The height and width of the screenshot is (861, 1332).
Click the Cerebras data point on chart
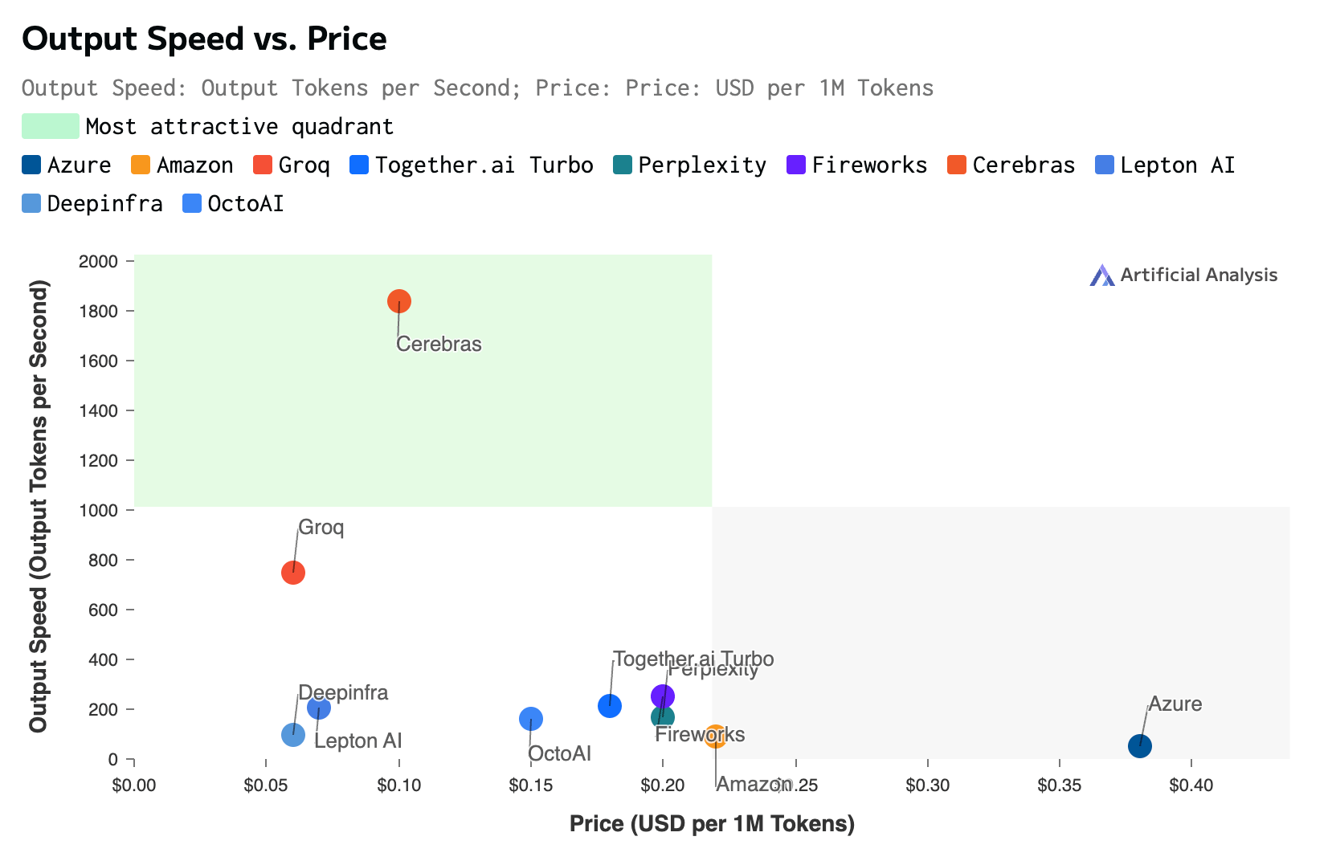point(399,301)
